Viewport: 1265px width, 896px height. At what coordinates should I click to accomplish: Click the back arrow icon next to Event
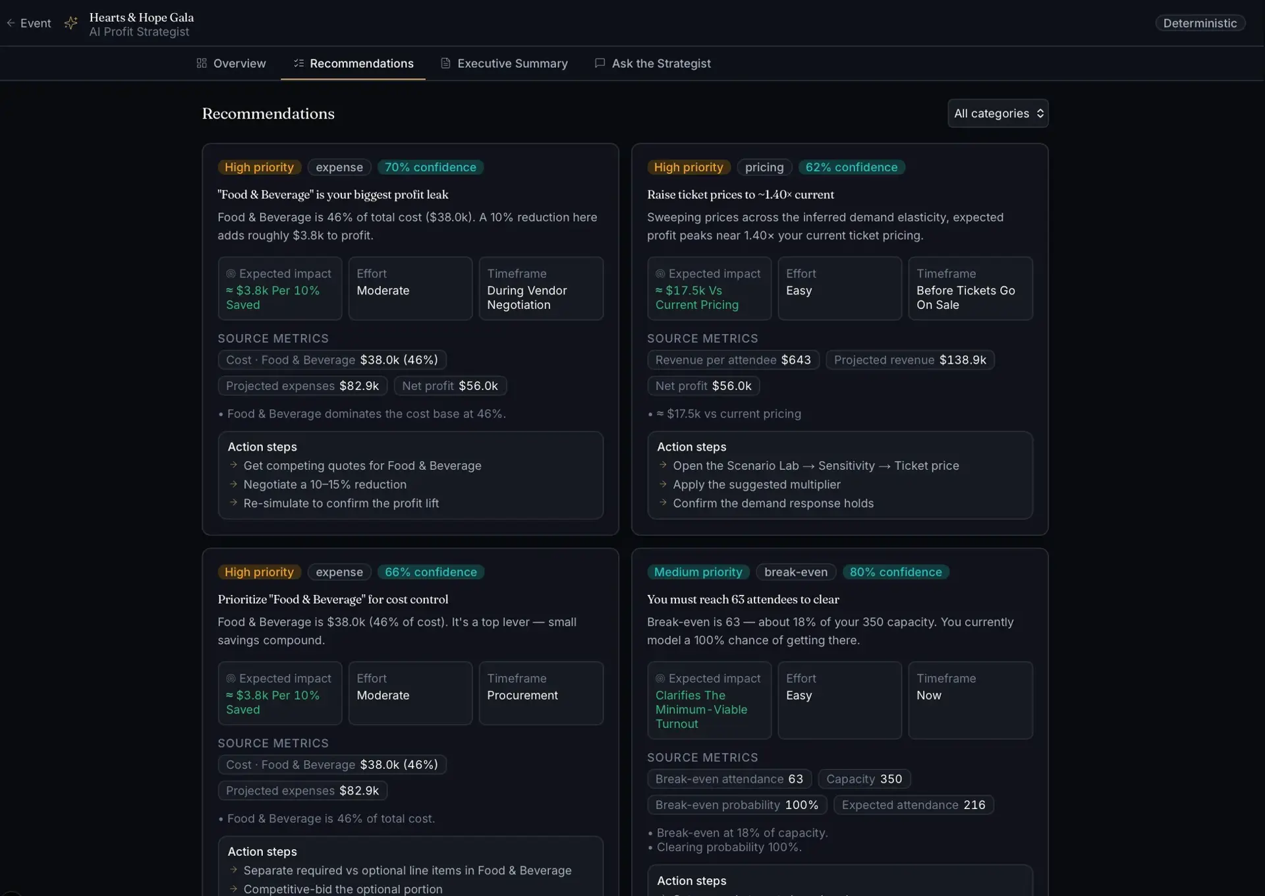pyautogui.click(x=11, y=23)
